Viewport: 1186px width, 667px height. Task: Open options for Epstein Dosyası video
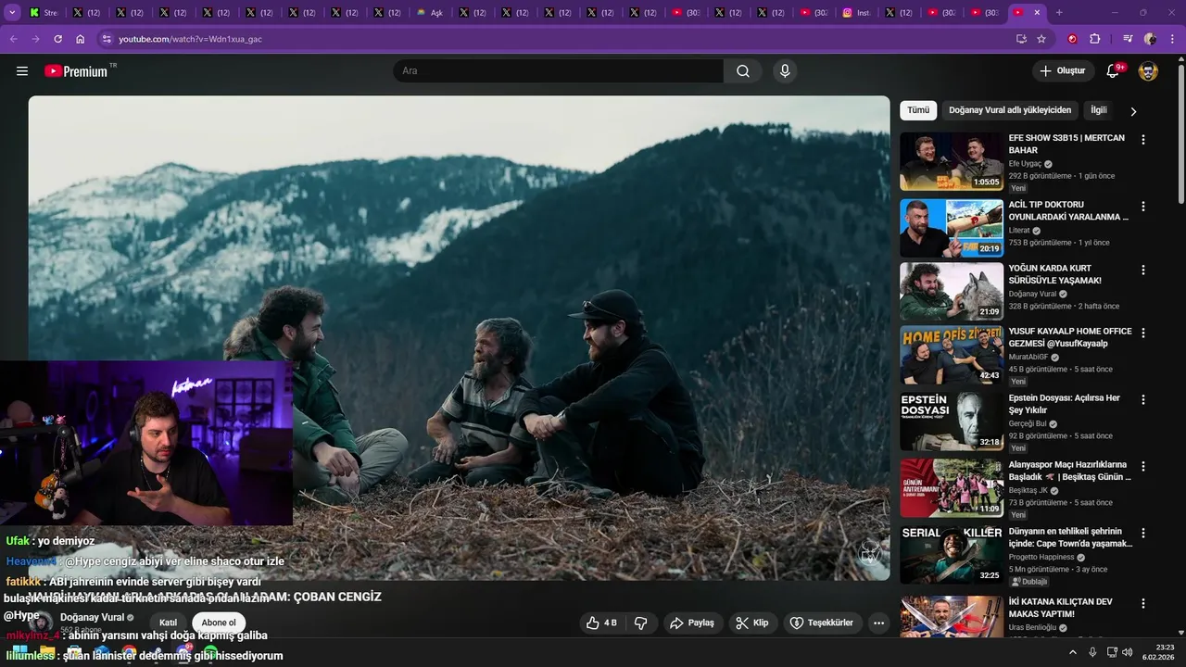[x=1142, y=399]
